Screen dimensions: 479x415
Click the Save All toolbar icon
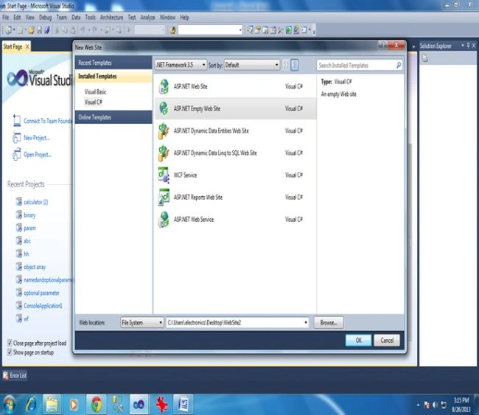(x=47, y=30)
